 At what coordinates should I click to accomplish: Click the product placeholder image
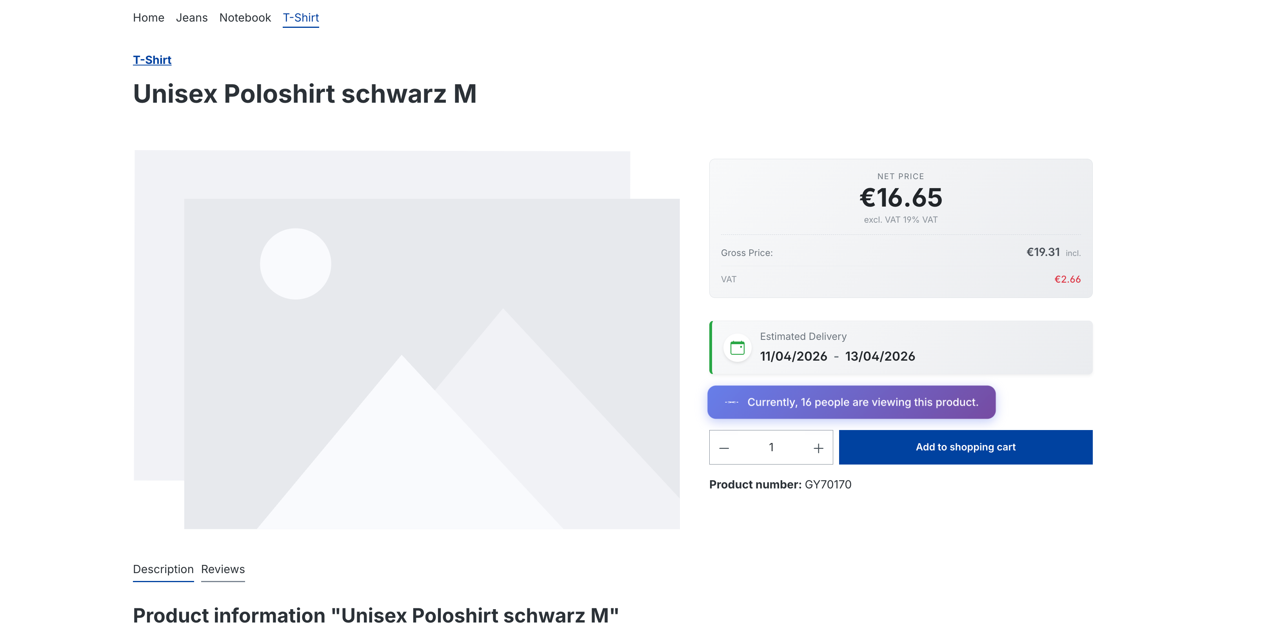click(406, 339)
